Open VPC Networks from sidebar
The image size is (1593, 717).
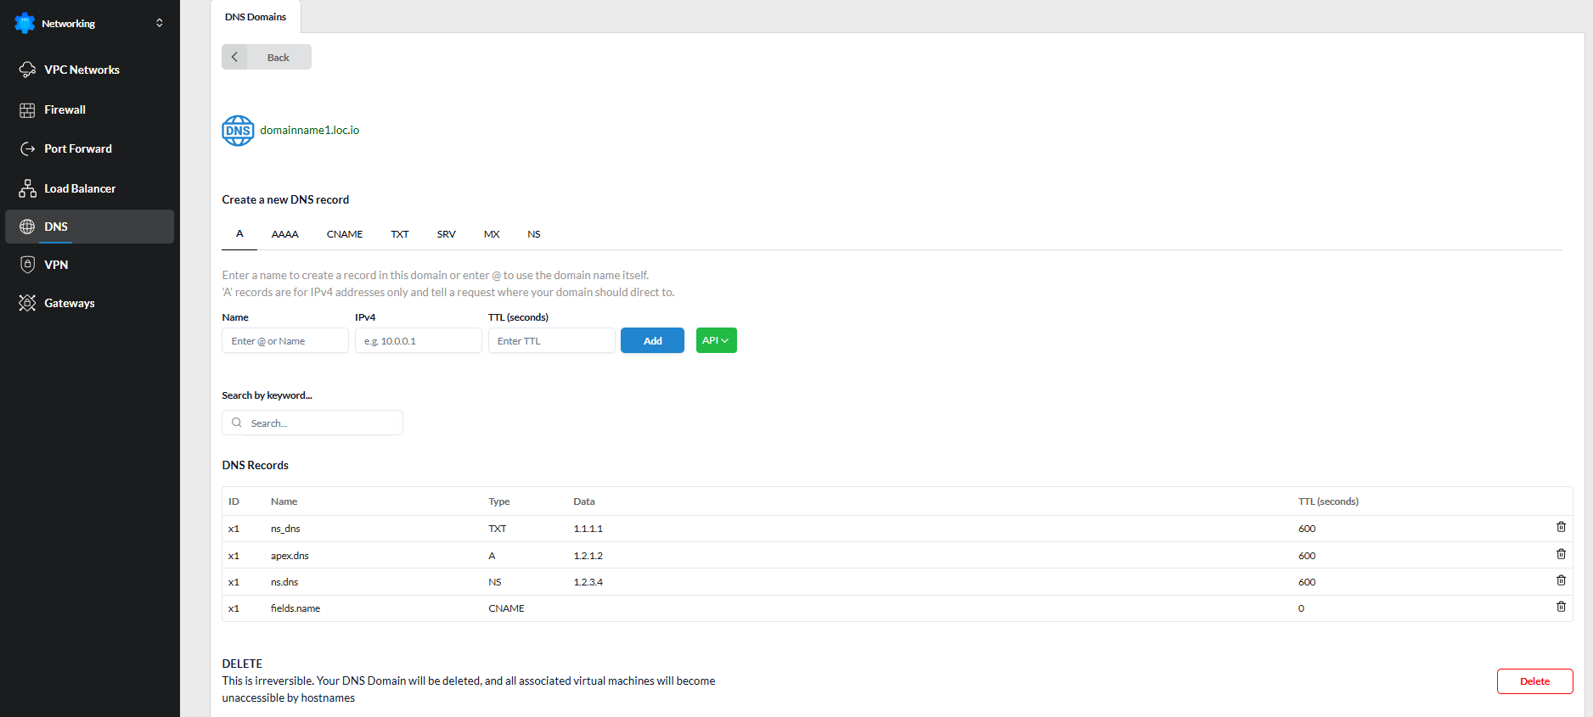click(82, 70)
